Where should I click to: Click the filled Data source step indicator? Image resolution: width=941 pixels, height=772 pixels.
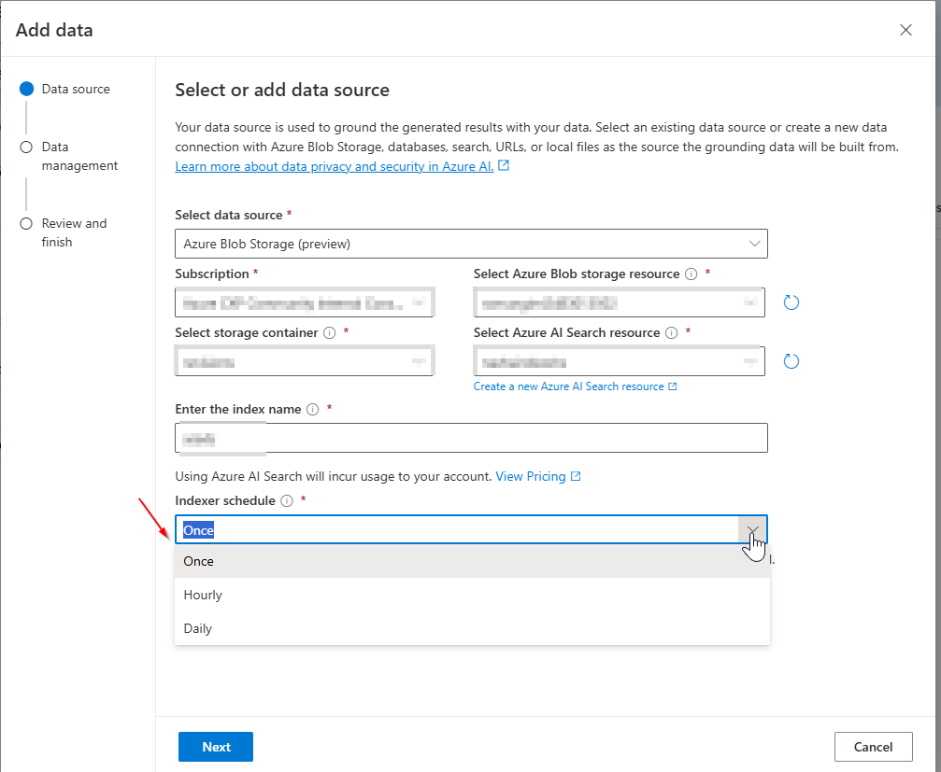tap(27, 89)
